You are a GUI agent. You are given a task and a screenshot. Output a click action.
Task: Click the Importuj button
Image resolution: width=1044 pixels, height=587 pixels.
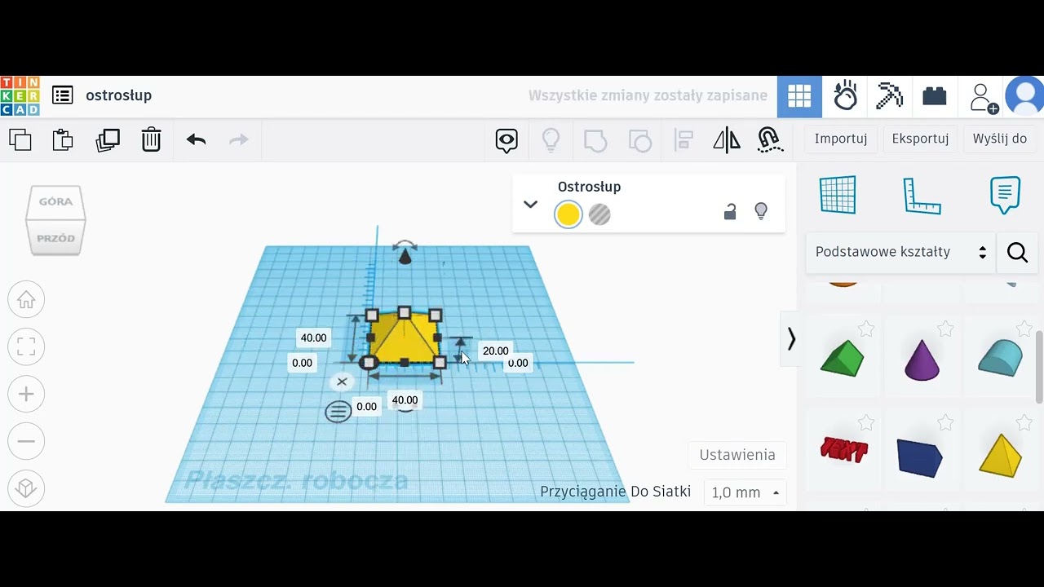tap(841, 139)
